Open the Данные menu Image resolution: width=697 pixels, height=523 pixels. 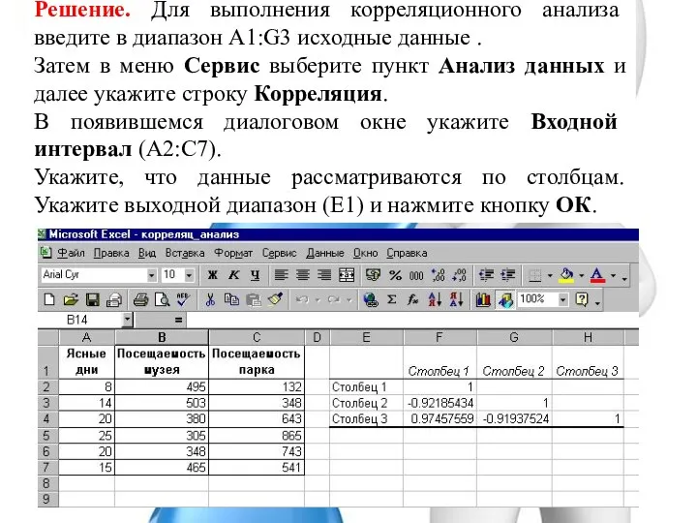[x=325, y=253]
